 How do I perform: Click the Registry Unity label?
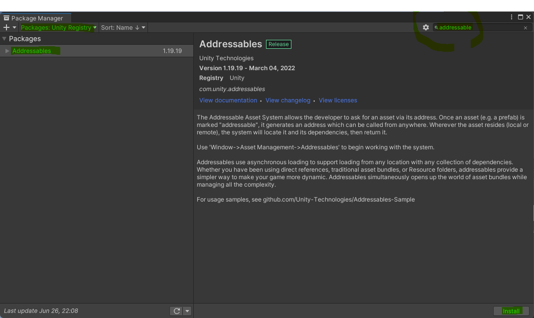pyautogui.click(x=222, y=78)
